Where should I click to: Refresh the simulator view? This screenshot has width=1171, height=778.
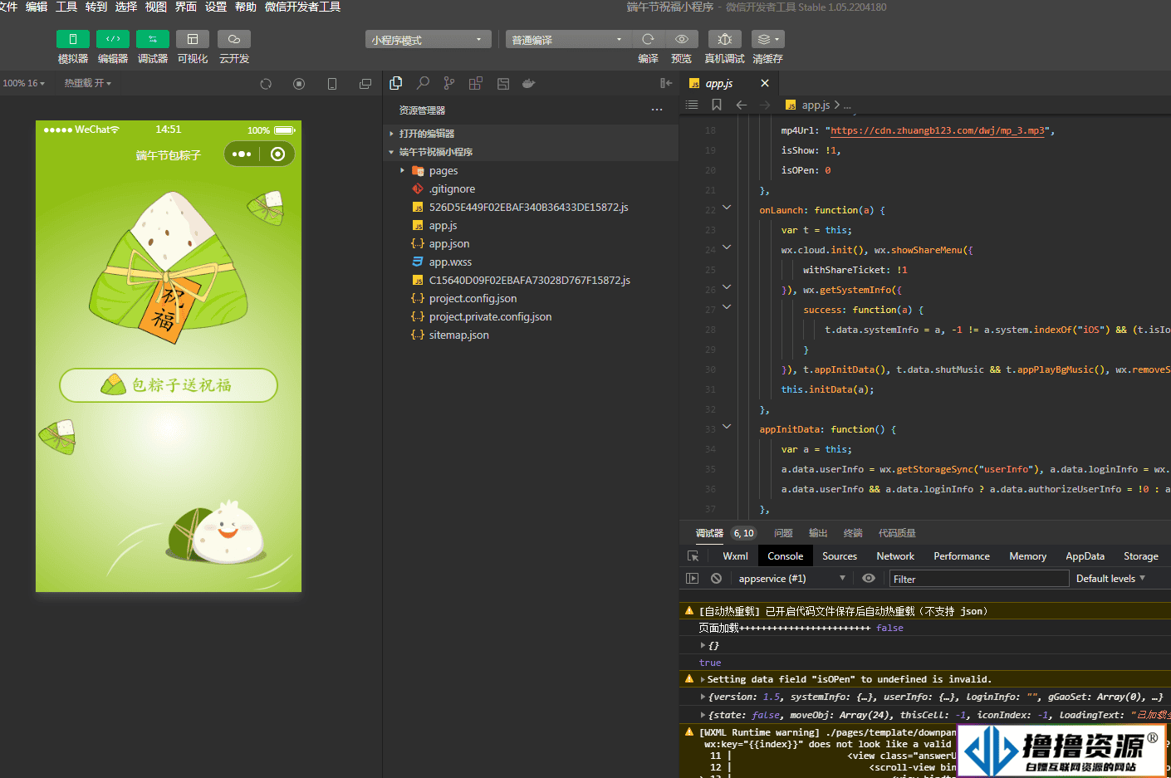tap(266, 84)
